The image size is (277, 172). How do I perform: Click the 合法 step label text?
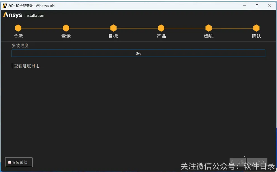tap(18, 36)
